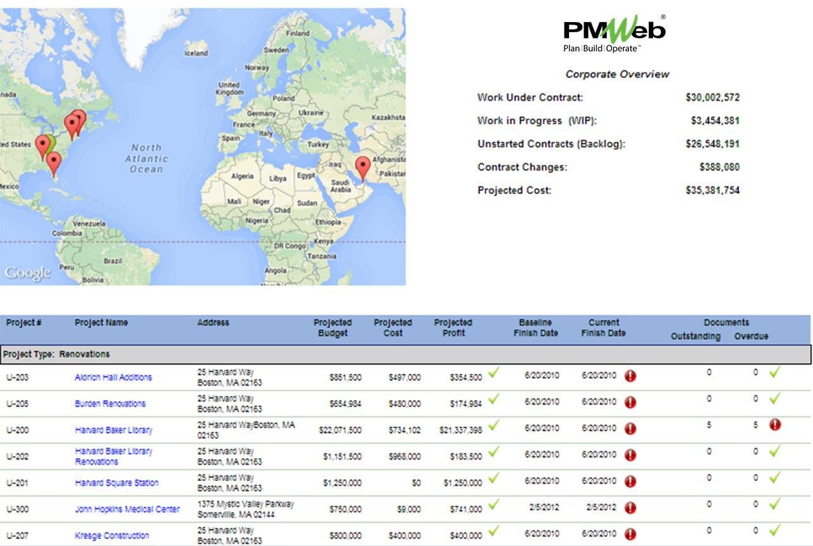This screenshot has width=813, height=546.
Task: Open the Harvard Square Station project link
Action: coord(116,483)
